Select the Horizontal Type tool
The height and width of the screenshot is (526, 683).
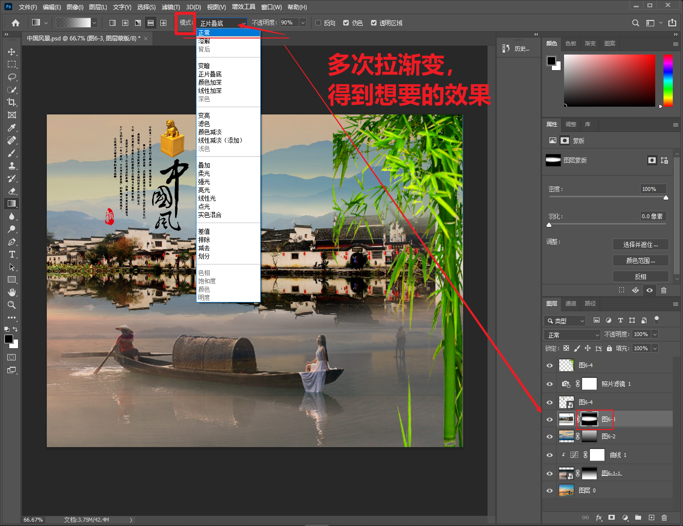coord(12,254)
